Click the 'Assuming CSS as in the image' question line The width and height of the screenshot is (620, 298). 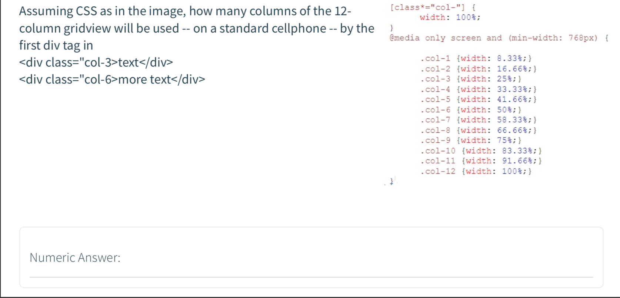tap(185, 11)
